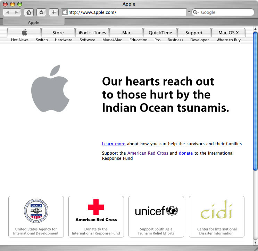Minimize the window with yellow button
258x251 pixels.
[13, 4]
